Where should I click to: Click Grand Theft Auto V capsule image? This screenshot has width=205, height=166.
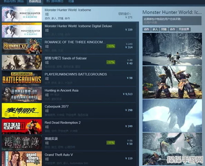22,159
